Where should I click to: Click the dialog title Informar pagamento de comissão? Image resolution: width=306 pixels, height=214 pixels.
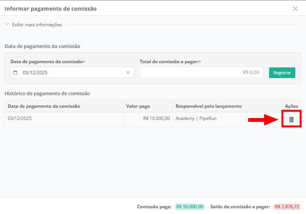[x=50, y=8]
